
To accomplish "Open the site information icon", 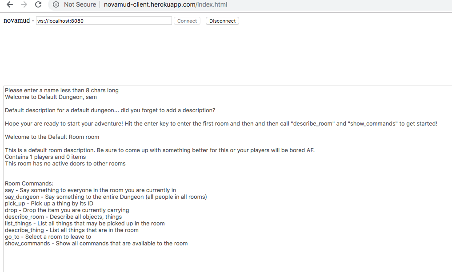I will 56,4.
